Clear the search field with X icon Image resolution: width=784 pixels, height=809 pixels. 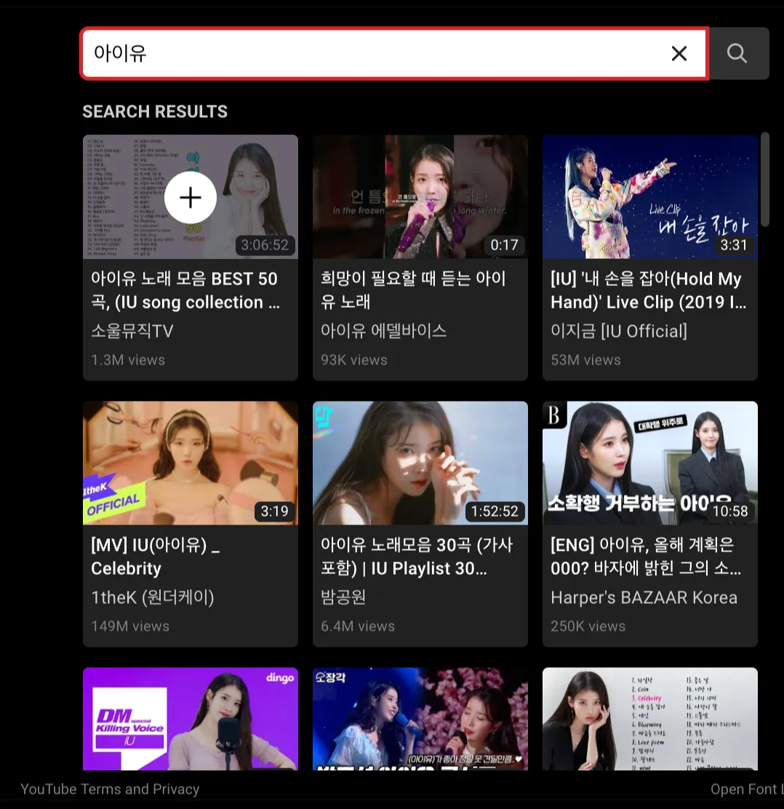(x=679, y=53)
